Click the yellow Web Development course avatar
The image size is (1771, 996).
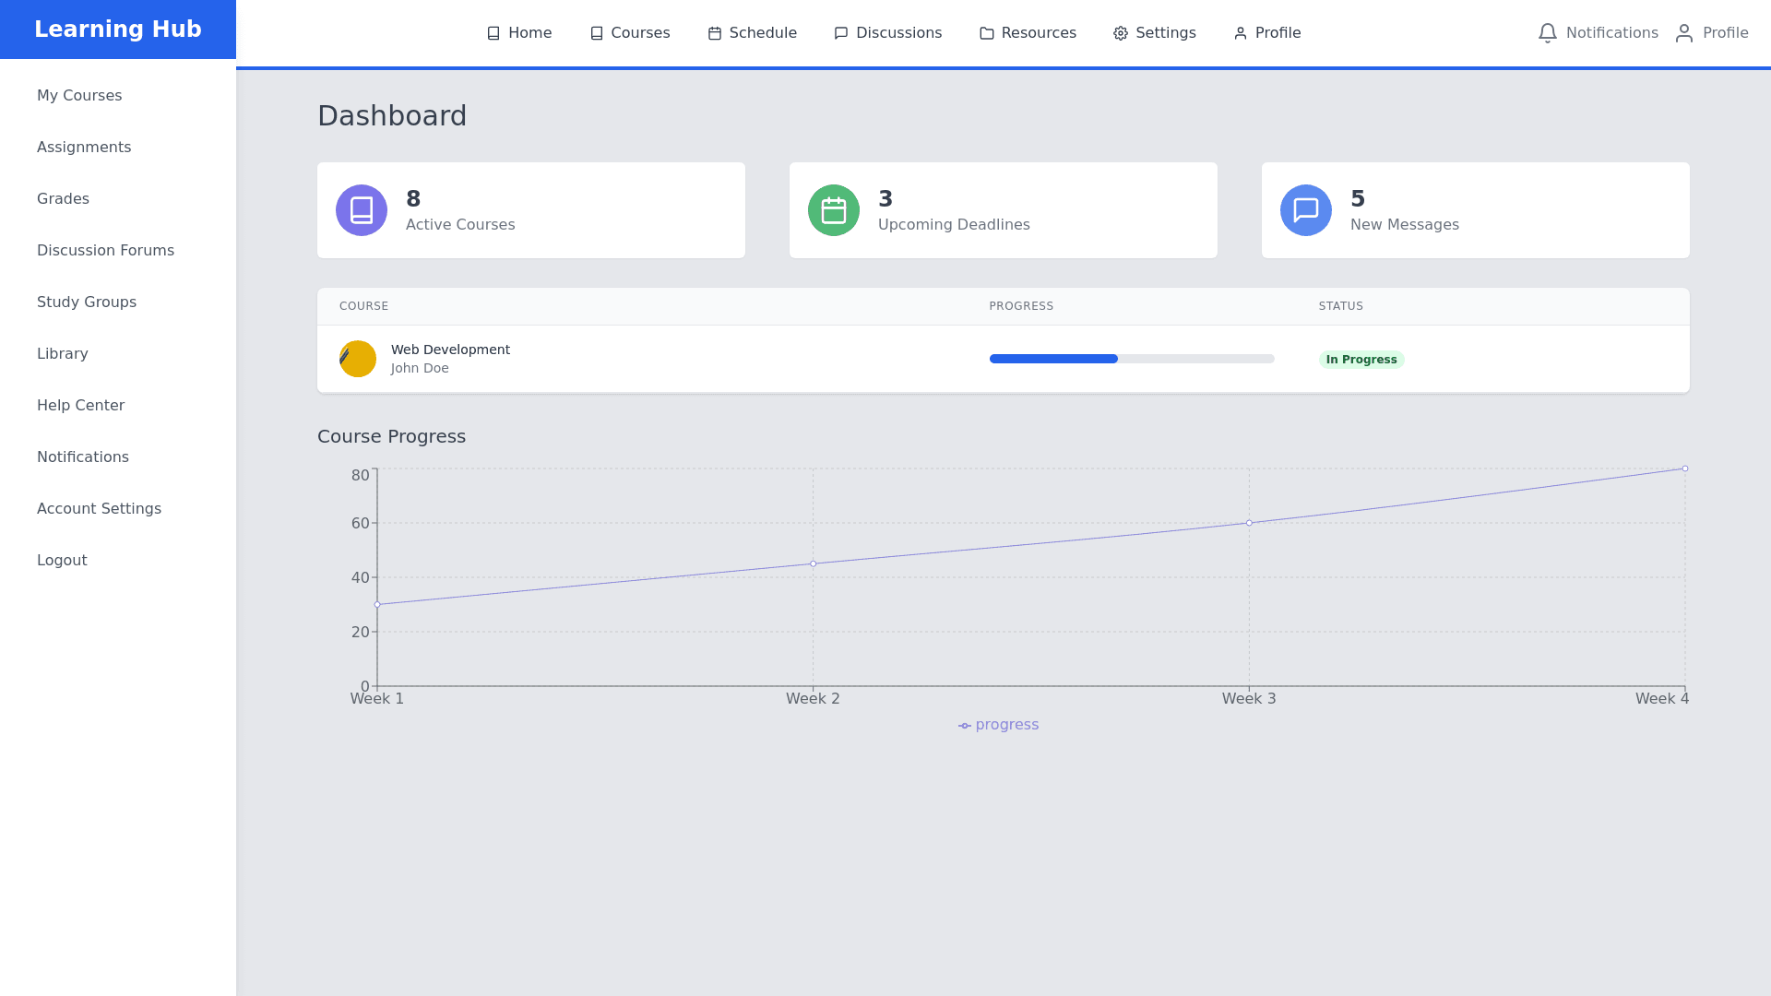coord(358,359)
